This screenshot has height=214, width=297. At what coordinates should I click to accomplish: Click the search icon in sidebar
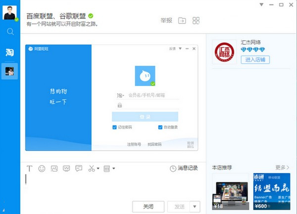pyautogui.click(x=10, y=32)
